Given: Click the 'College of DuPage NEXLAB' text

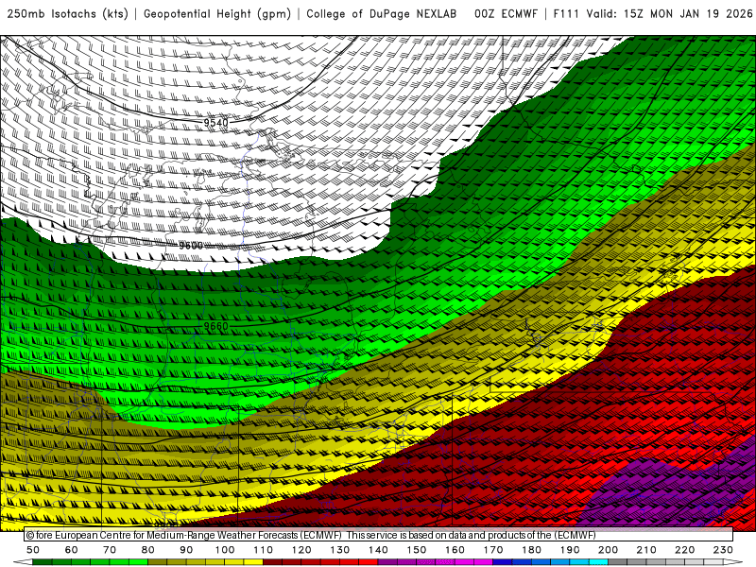Looking at the screenshot, I should 382,14.
